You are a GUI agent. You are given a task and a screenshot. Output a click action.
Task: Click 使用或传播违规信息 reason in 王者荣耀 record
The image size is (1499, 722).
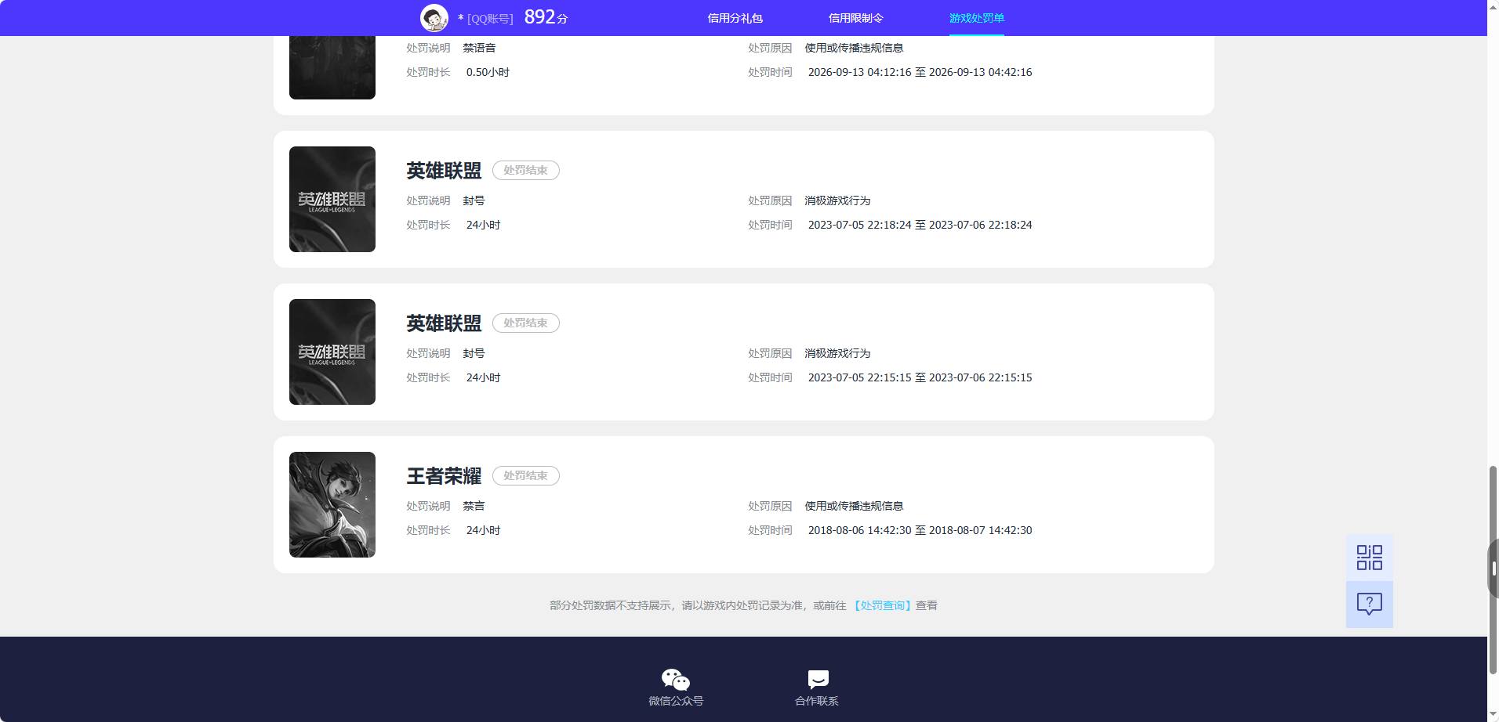[854, 506]
